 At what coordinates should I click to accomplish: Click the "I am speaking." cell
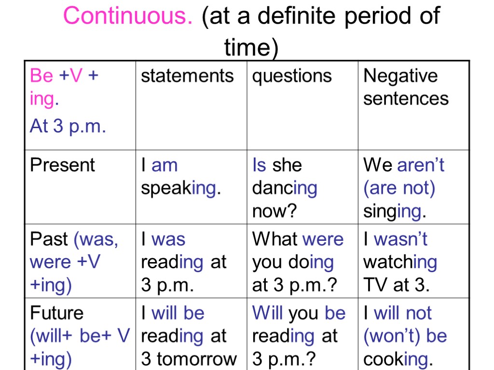pos(181,176)
